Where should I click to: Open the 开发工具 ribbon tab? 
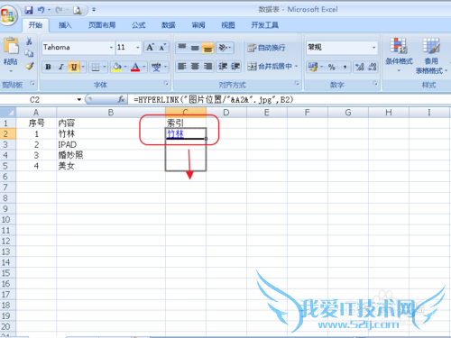264,25
